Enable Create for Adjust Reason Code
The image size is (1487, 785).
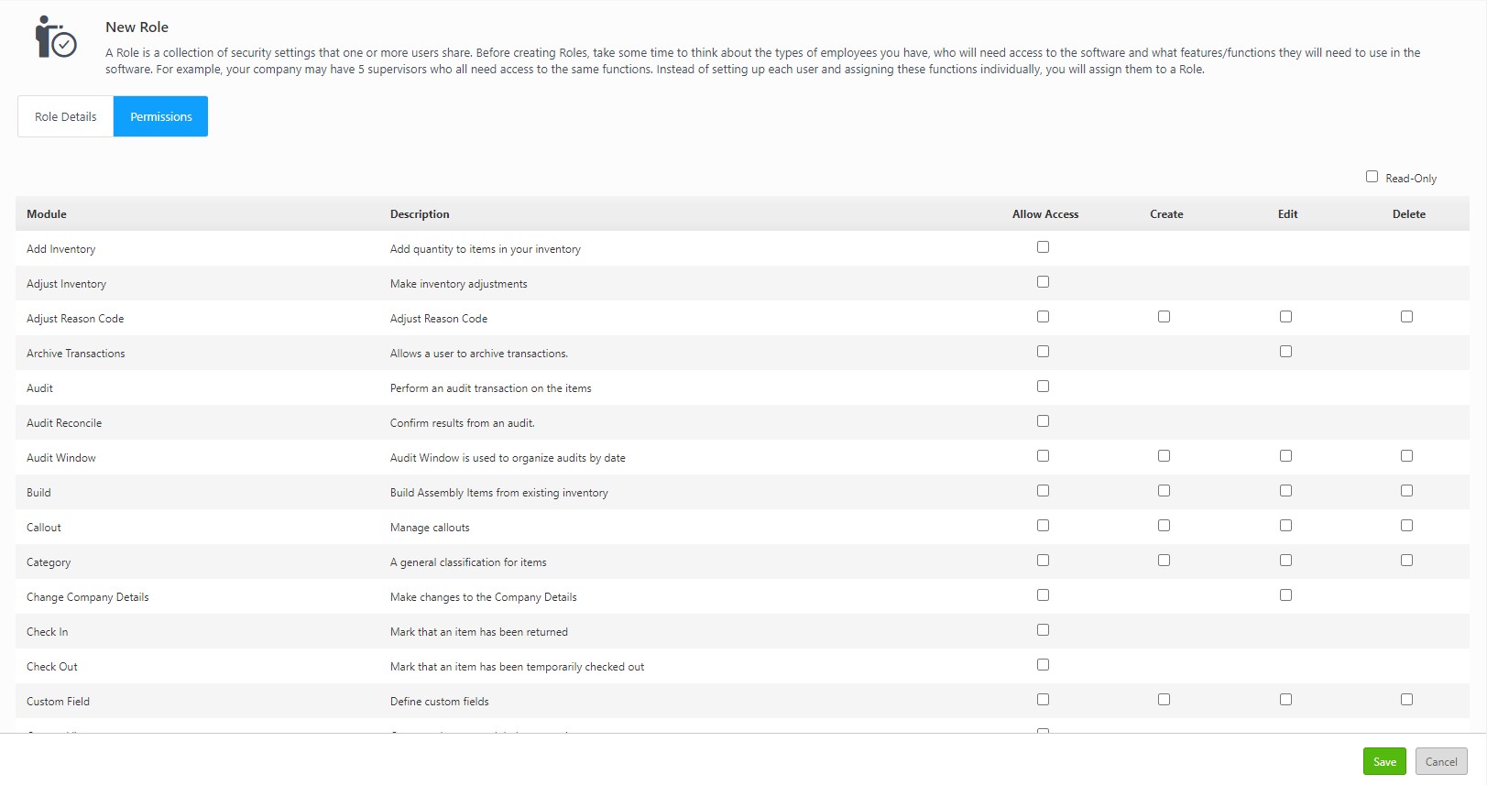coord(1164,317)
